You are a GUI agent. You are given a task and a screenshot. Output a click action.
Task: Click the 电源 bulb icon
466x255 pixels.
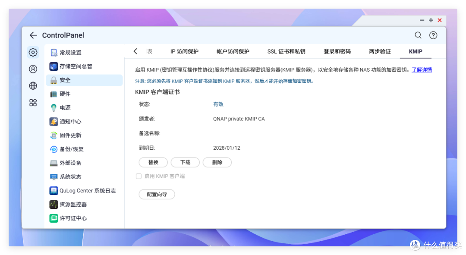(54, 107)
